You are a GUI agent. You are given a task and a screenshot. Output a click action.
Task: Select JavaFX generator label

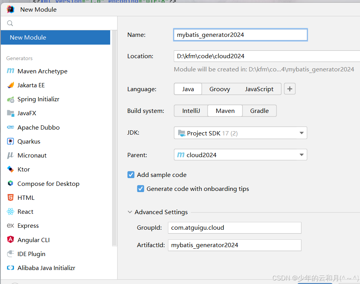click(x=27, y=113)
